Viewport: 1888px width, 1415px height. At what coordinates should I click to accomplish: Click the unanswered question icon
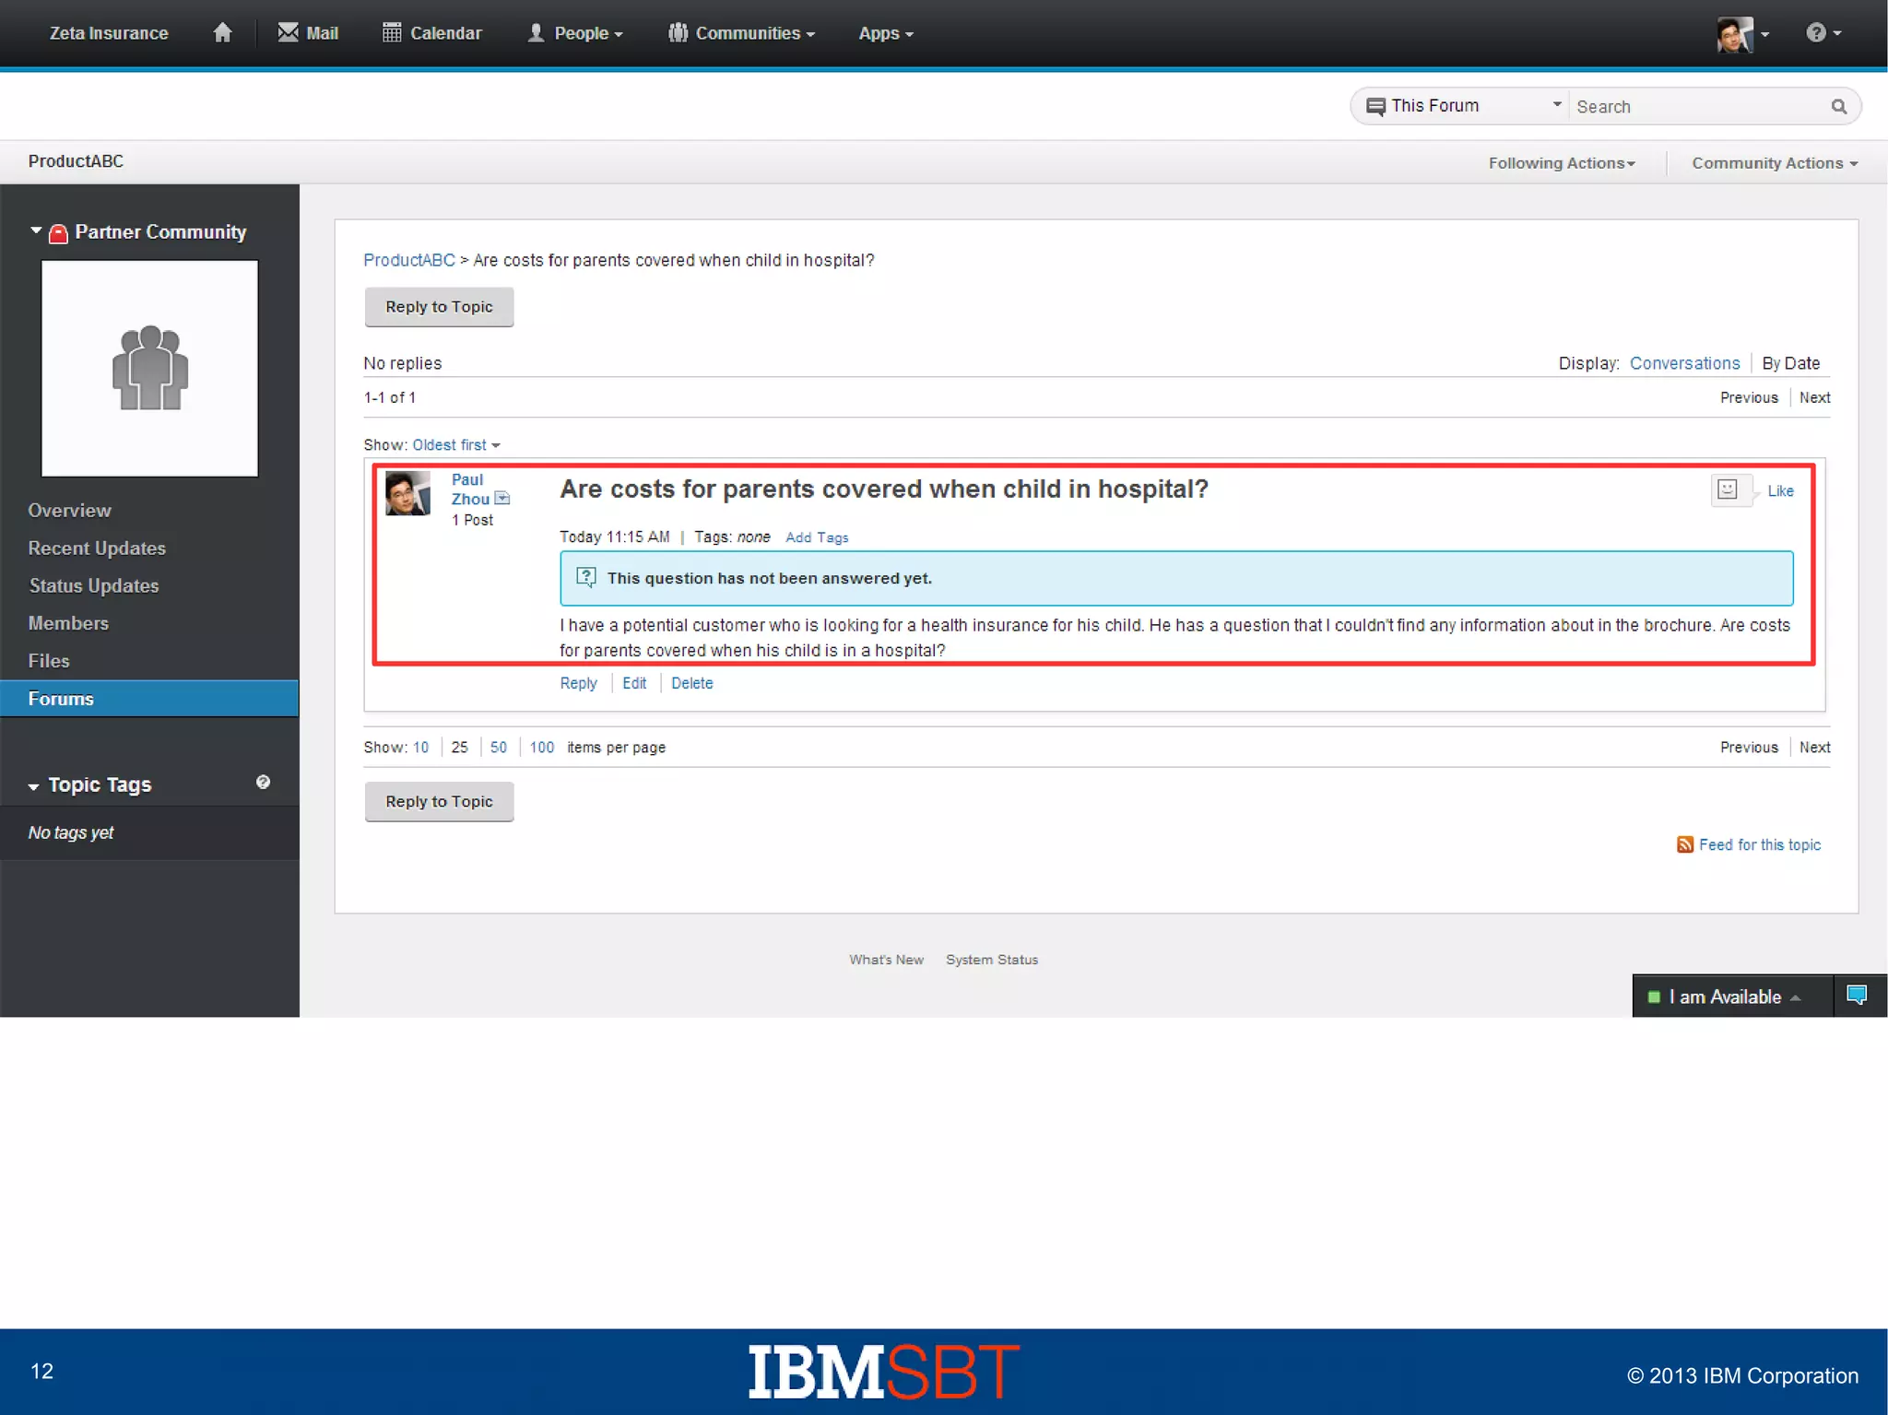586,578
